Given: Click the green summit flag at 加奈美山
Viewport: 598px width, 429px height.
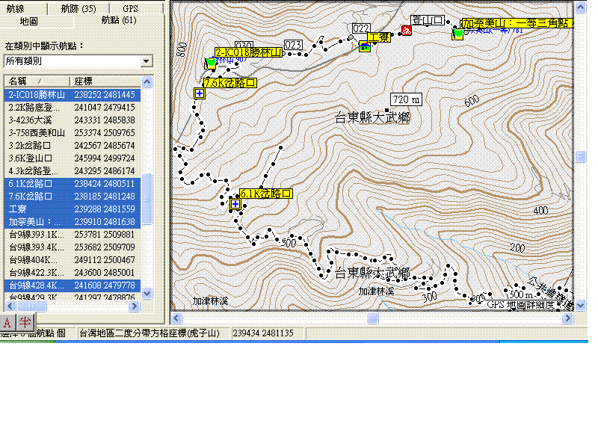Looking at the screenshot, I should (457, 33).
